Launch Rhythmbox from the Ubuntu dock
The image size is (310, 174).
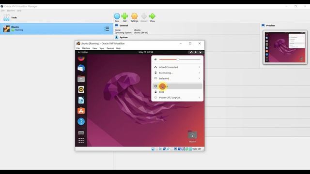pos(81,89)
